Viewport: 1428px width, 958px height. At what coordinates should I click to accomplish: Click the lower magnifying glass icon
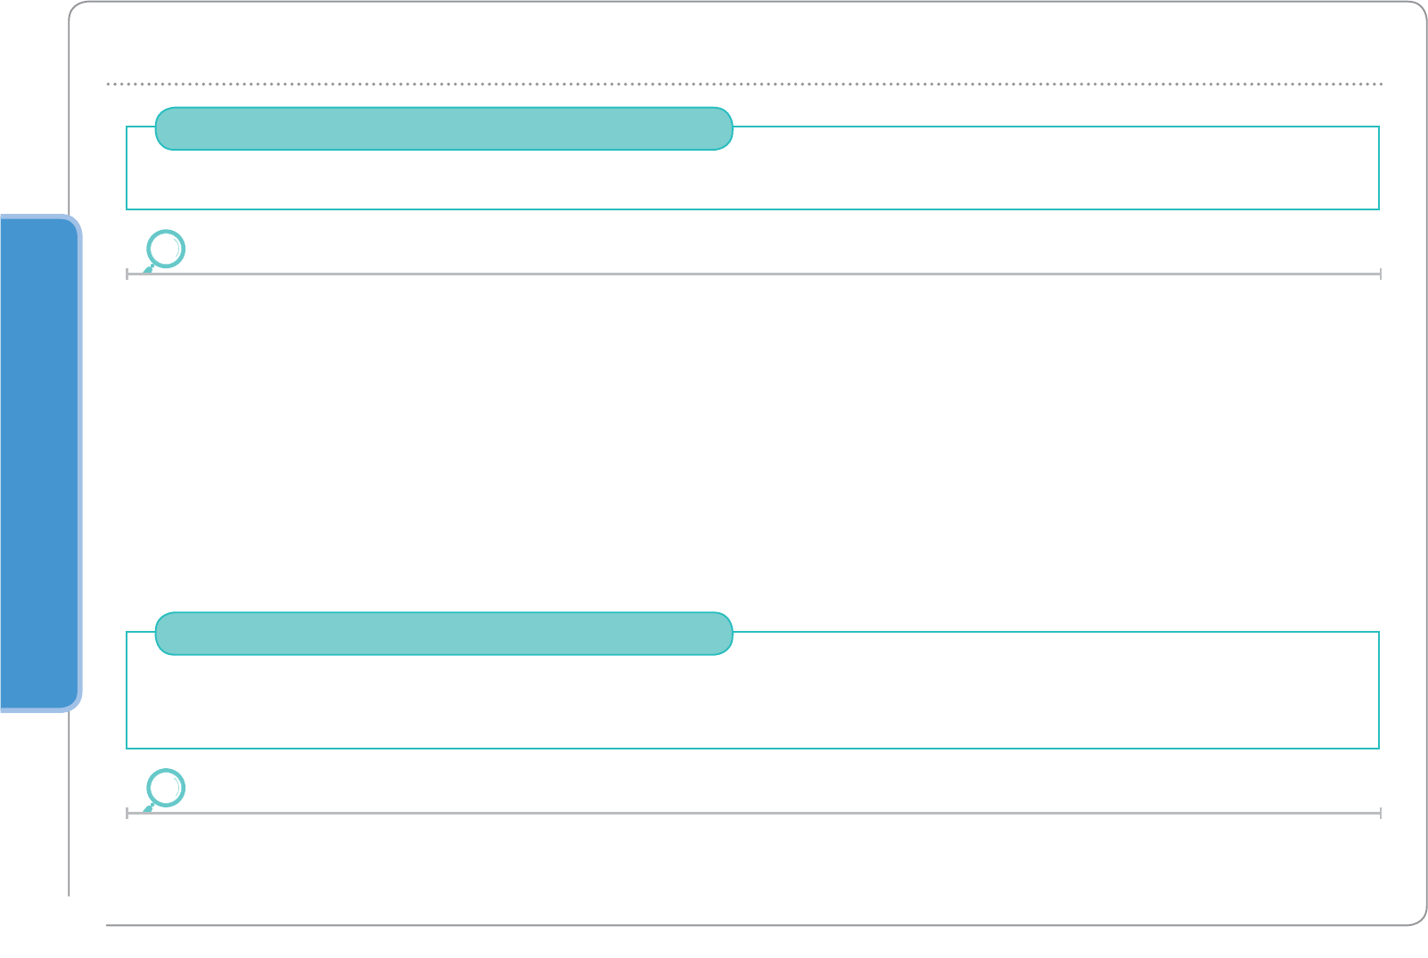166,788
